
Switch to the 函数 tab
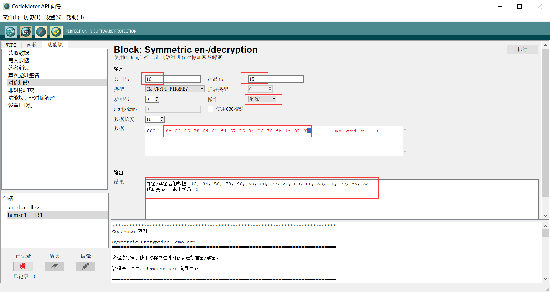(32, 45)
